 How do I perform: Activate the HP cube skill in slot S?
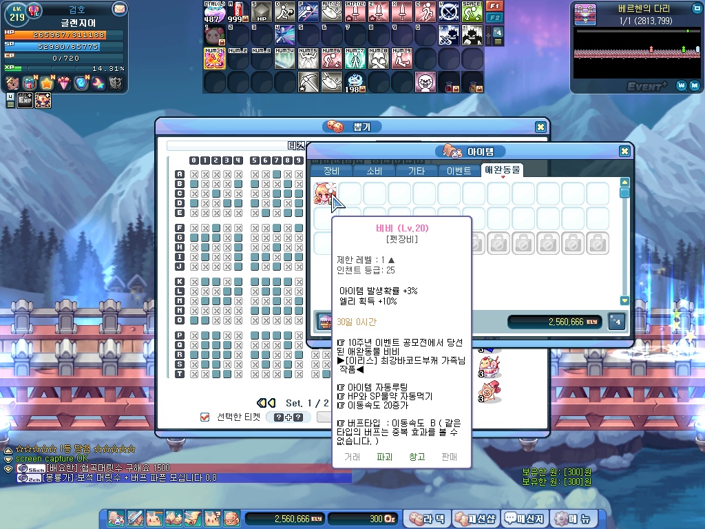tap(262, 12)
